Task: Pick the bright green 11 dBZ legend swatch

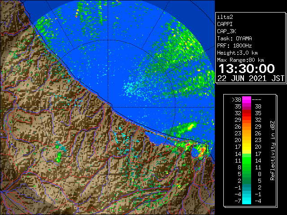Action: [247, 160]
